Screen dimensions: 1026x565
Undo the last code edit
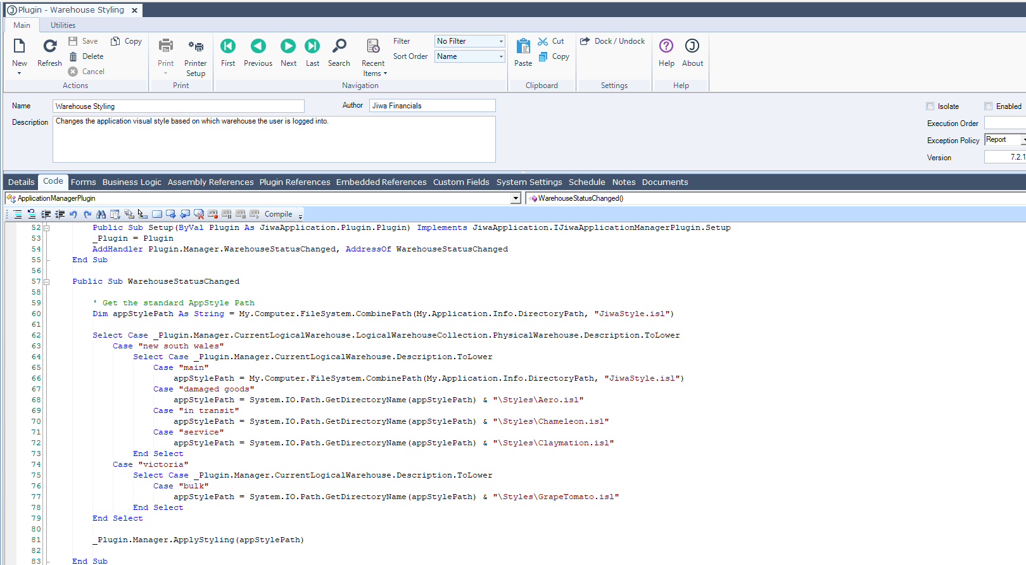click(73, 214)
